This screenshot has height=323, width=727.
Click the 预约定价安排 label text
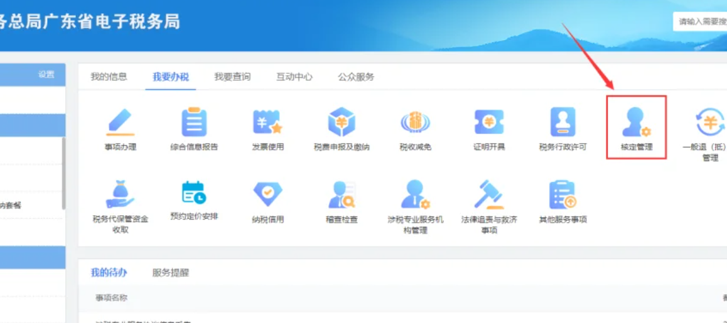point(194,216)
